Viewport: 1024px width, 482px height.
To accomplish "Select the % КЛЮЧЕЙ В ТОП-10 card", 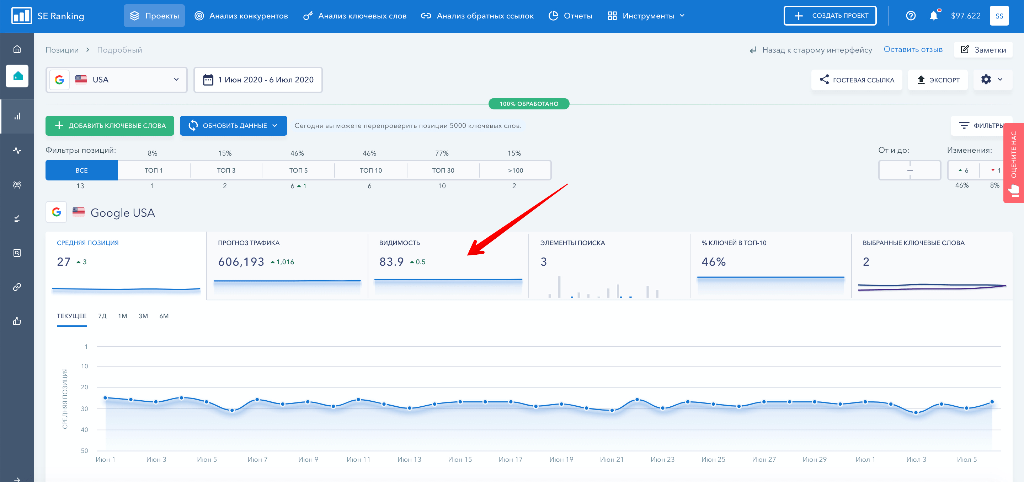I will (771, 265).
